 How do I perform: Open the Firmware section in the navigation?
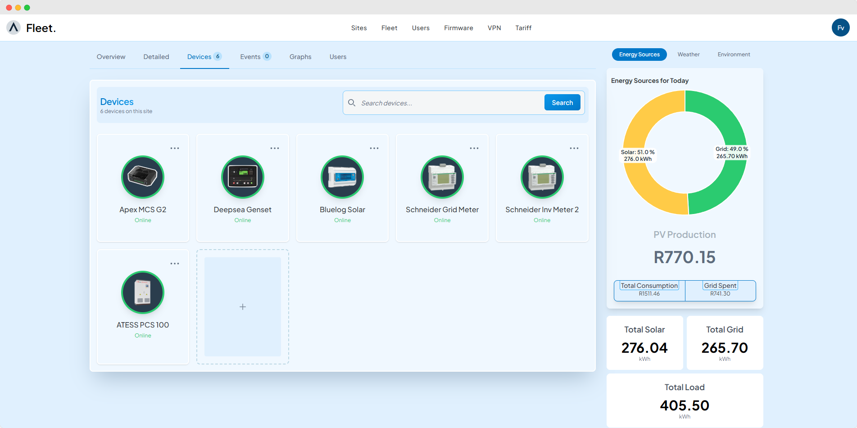458,27
